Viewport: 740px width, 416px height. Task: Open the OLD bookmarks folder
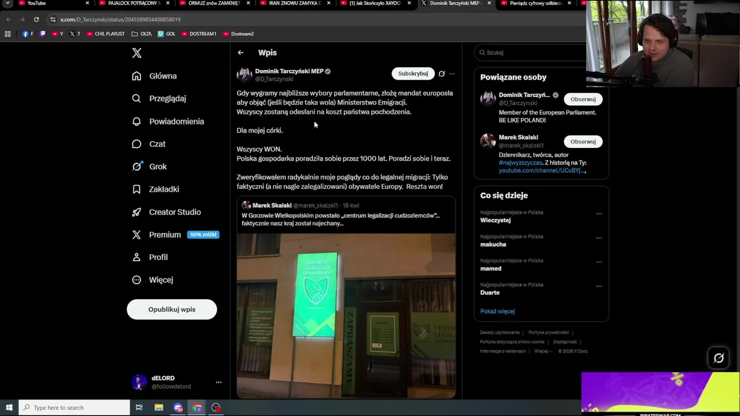point(142,34)
